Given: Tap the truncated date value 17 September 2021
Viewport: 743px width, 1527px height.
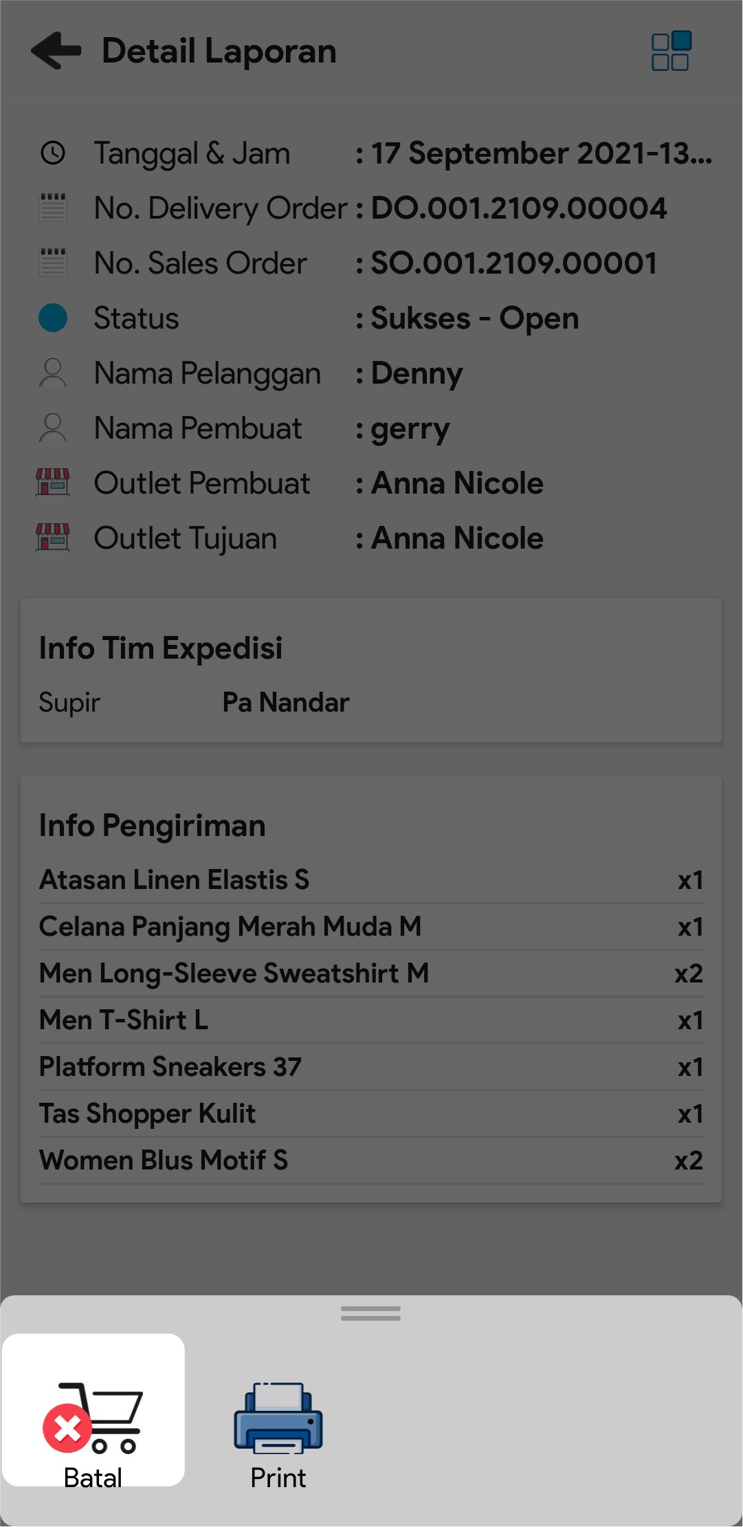Looking at the screenshot, I should 541,153.
